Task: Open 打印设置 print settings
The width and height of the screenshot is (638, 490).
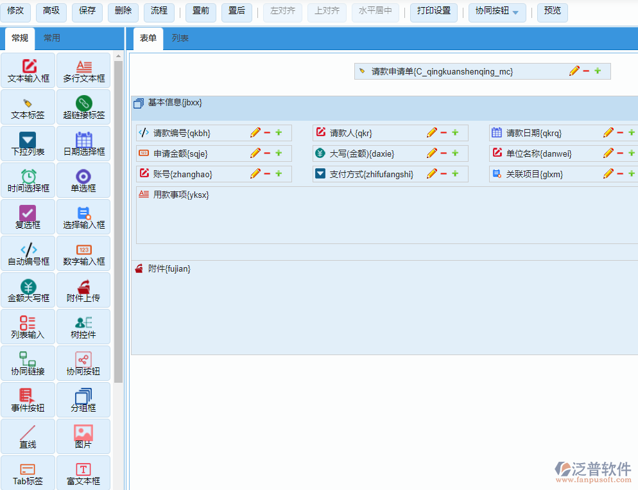Action: 433,12
